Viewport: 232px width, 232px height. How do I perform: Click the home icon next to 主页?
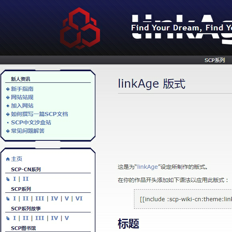point(8,159)
